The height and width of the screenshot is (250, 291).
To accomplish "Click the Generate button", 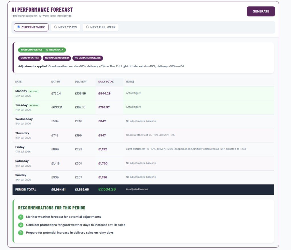I will (x=261, y=11).
